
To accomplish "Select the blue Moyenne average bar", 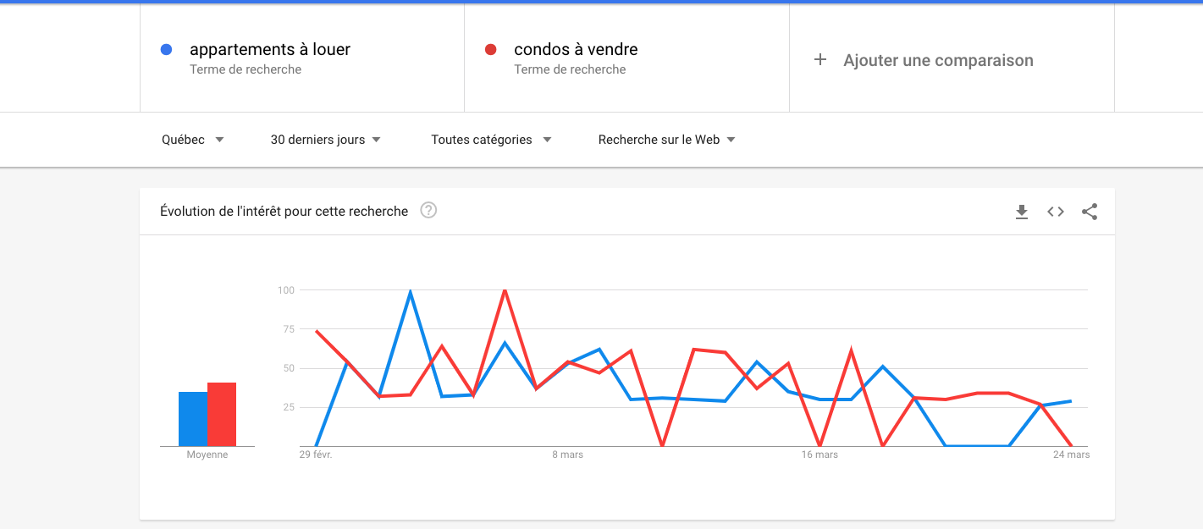I will [192, 417].
